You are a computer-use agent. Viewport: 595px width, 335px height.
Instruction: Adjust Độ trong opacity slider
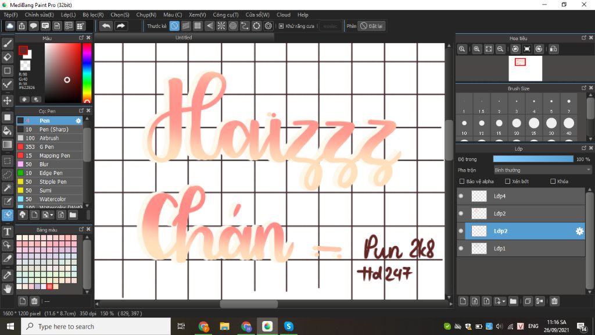(533, 159)
